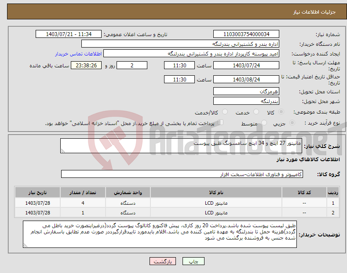Click the شماره نیاز field 1103003754000034
Image resolution: width=347 pixels, height=273 pixels.
[246, 34]
